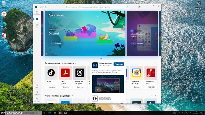Open the Sketchable Plus app card
The height and width of the screenshot is (115, 205).
[x=151, y=77]
